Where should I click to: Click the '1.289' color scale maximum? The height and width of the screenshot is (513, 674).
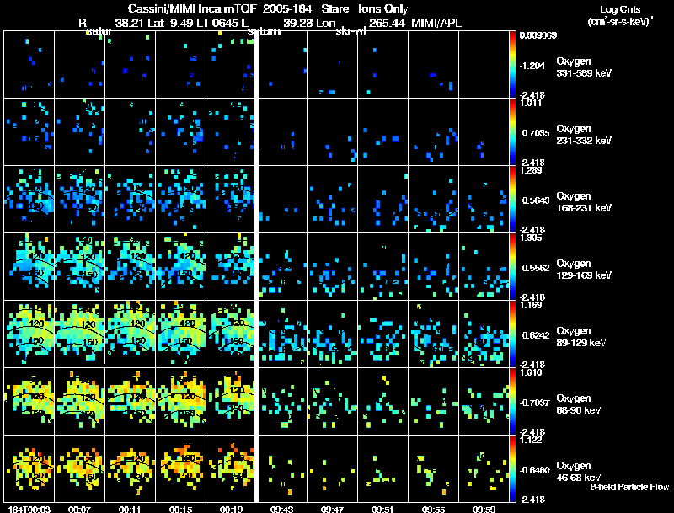[531, 170]
